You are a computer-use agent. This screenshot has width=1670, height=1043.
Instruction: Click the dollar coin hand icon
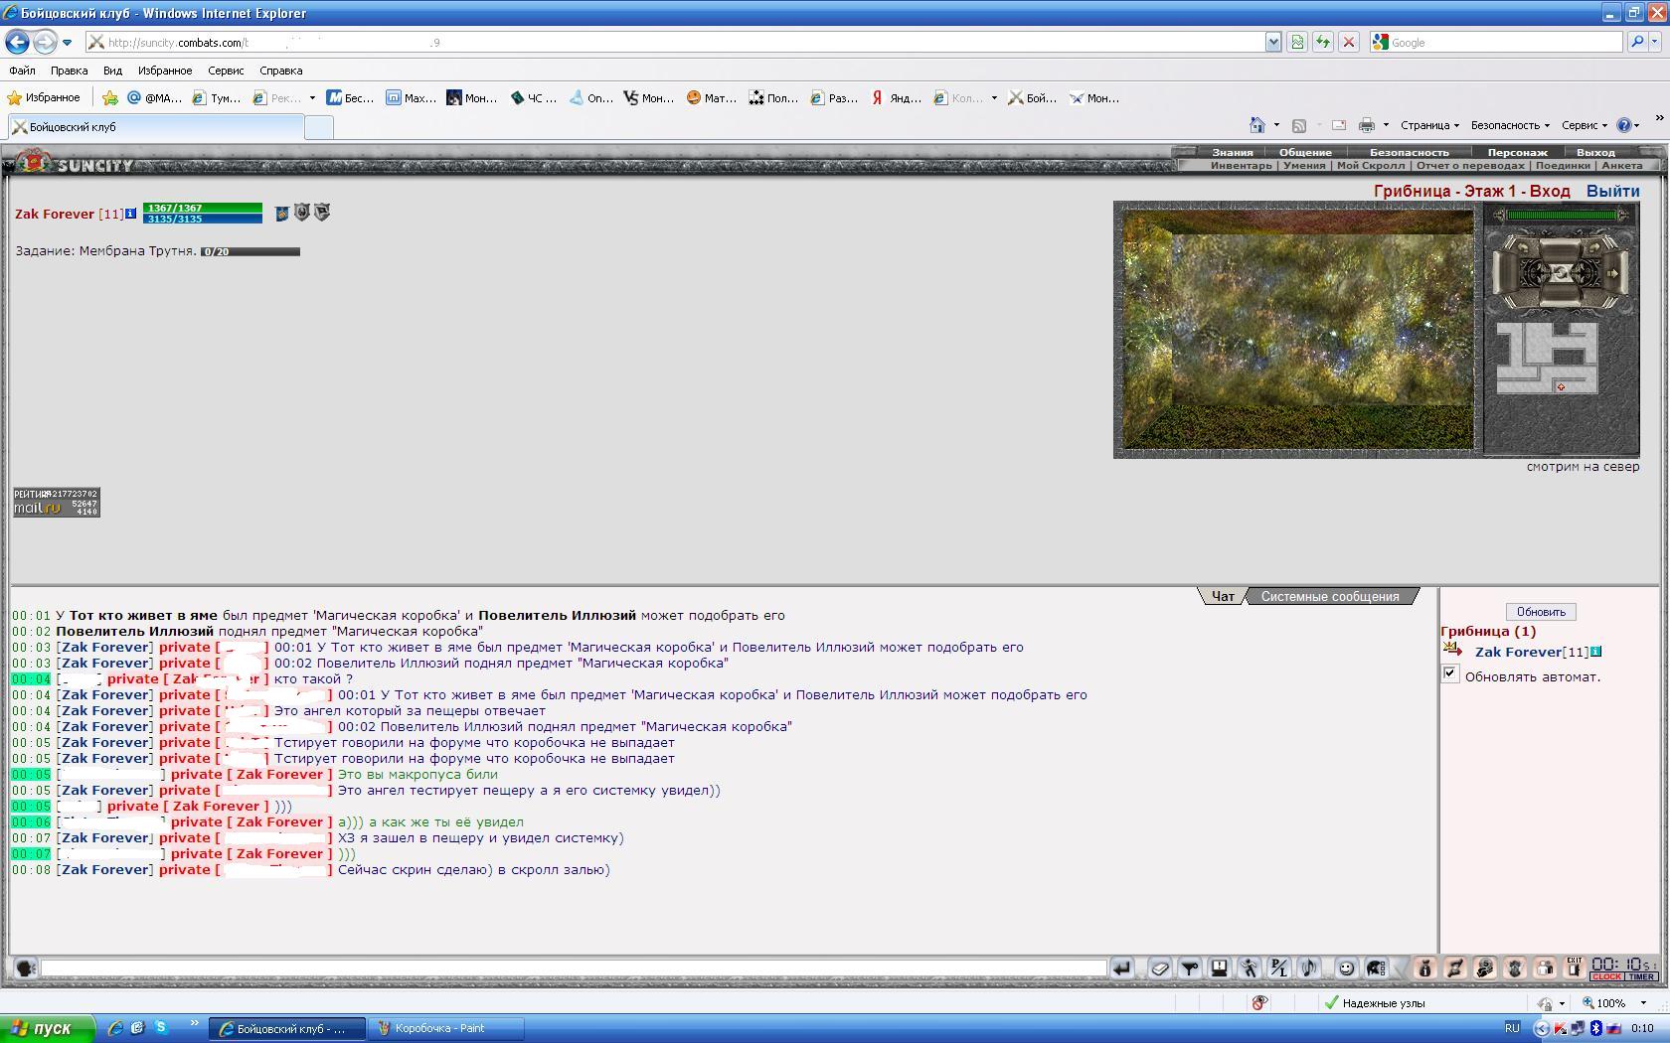1485,968
